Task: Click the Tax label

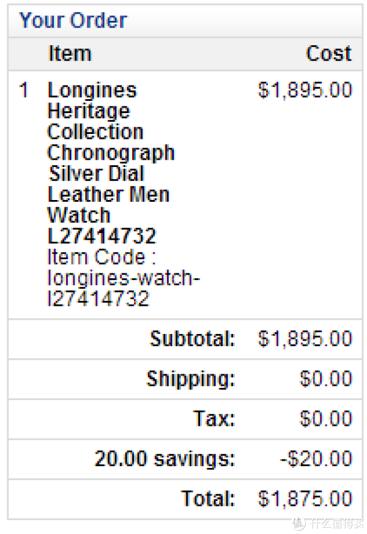Action: [214, 419]
